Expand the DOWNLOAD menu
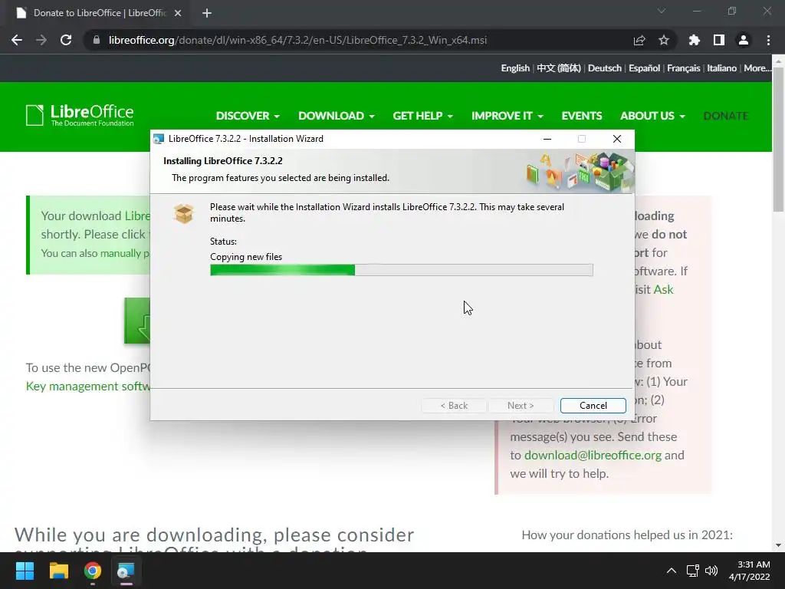 click(x=337, y=116)
